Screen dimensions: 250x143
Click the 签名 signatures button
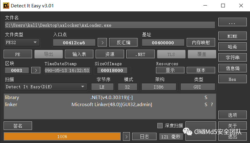click(x=18, y=126)
